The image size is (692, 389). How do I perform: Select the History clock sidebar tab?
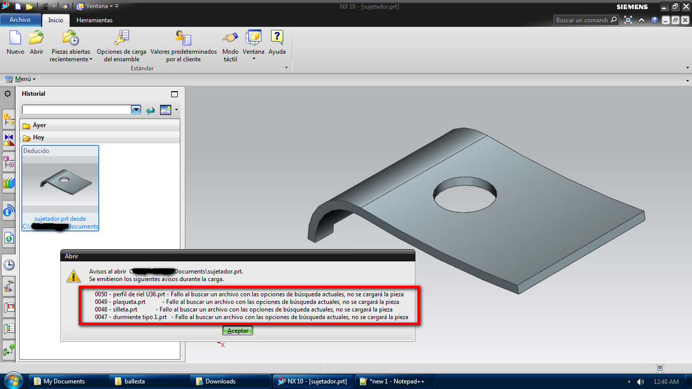[x=9, y=264]
